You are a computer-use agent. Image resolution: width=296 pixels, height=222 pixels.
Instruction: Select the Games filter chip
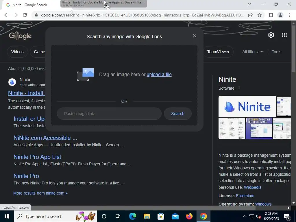coord(38,52)
